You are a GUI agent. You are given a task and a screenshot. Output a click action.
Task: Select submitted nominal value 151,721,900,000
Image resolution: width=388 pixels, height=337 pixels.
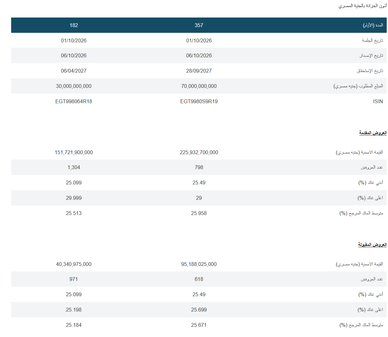coord(74,152)
